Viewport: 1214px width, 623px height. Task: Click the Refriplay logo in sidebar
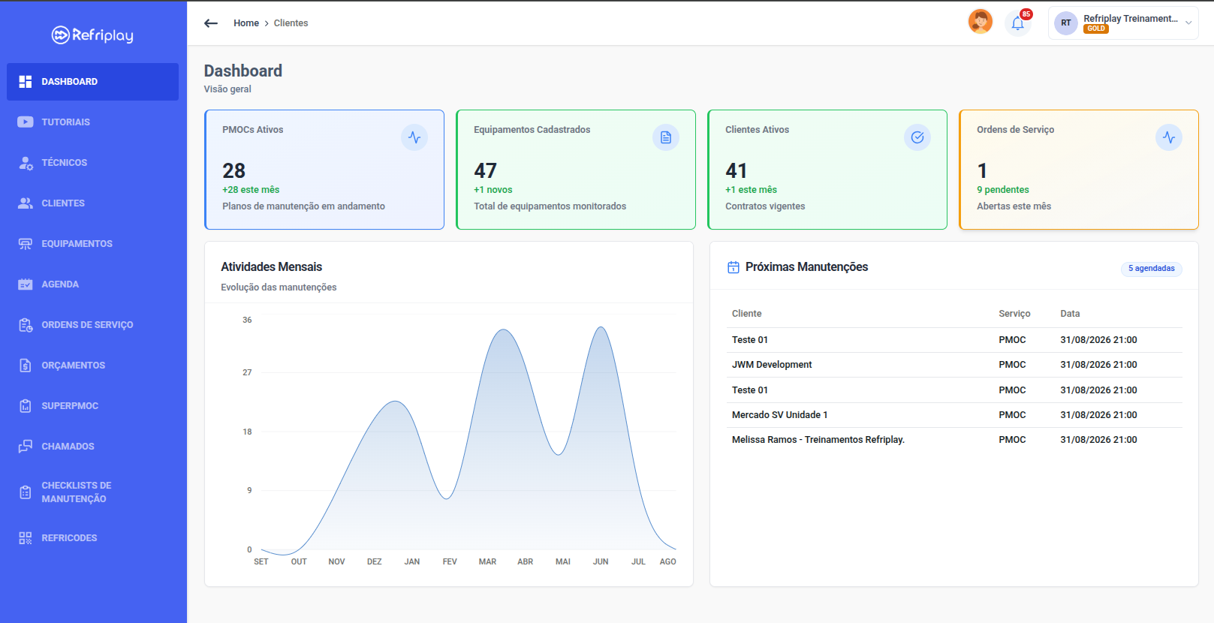[92, 35]
